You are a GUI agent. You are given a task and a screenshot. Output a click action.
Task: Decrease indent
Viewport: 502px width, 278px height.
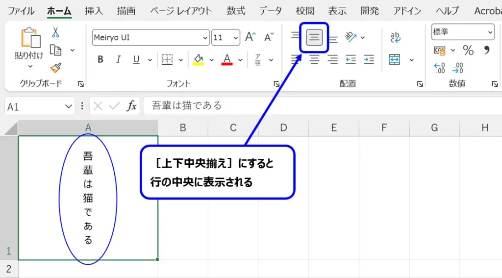pos(351,60)
